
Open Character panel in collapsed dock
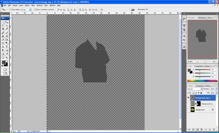click(184, 36)
